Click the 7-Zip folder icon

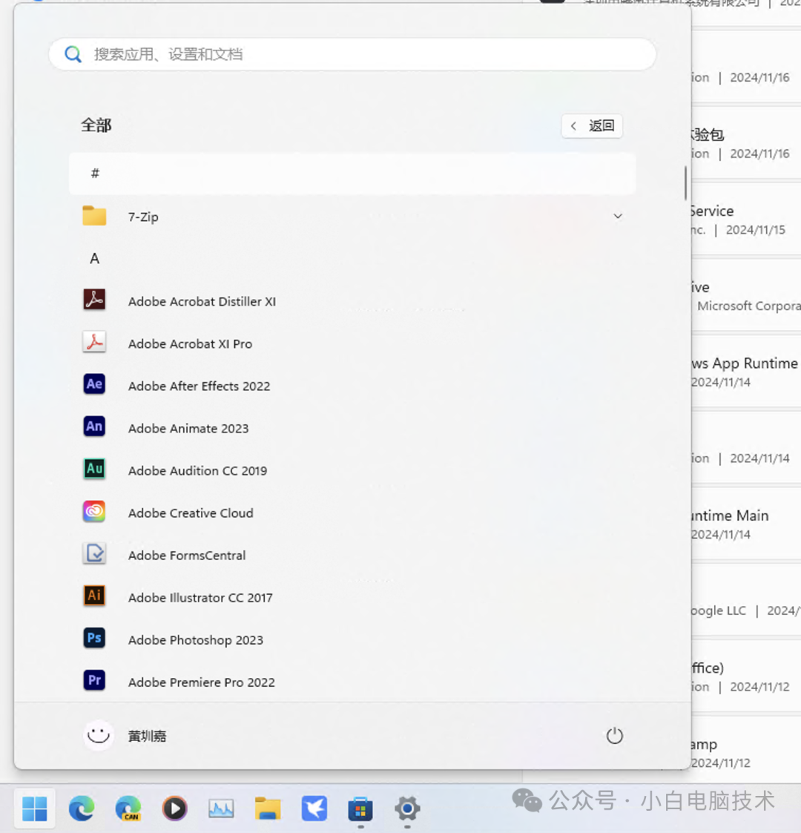94,216
